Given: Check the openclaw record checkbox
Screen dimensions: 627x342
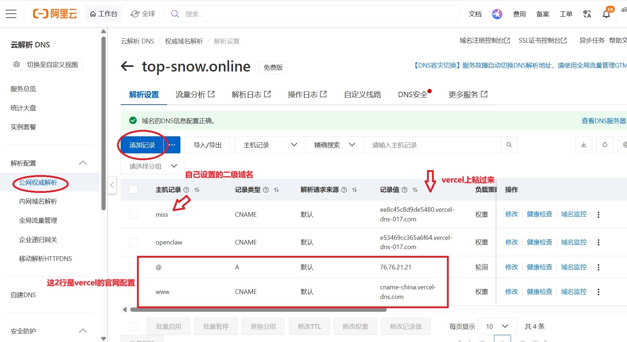Looking at the screenshot, I should [x=133, y=242].
